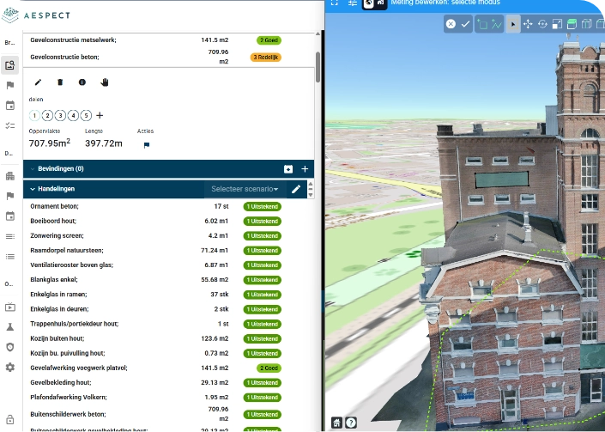The height and width of the screenshot is (432, 605).
Task: Click the blue flag under Acties
Action: coord(146,144)
